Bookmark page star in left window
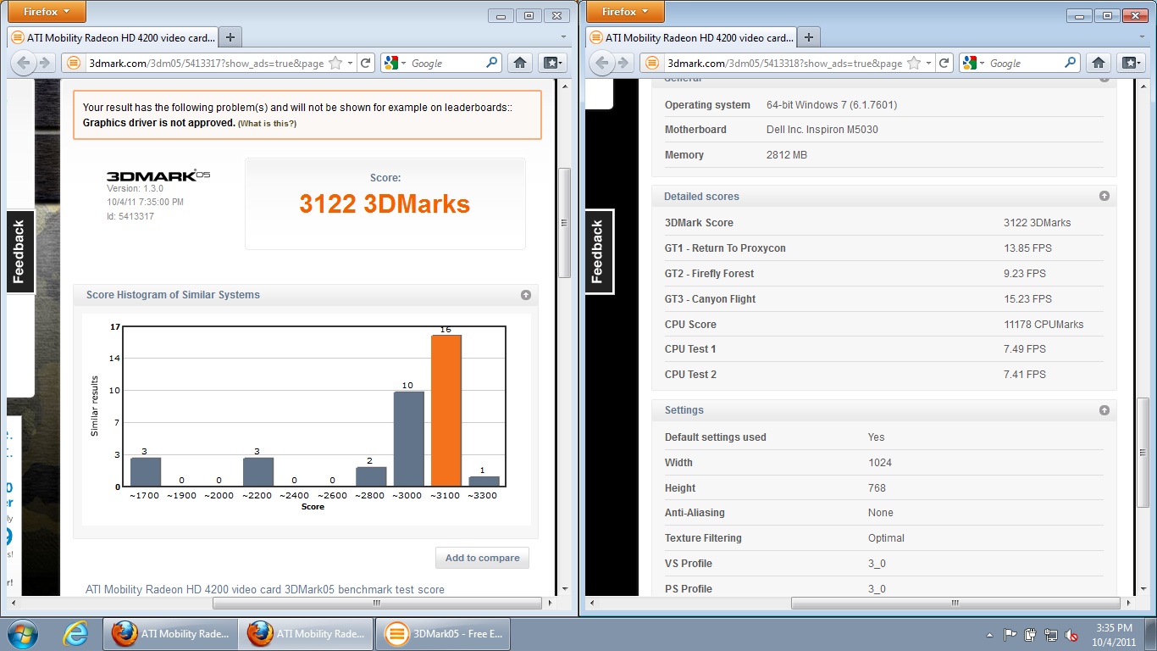Image resolution: width=1157 pixels, height=651 pixels. (x=335, y=63)
